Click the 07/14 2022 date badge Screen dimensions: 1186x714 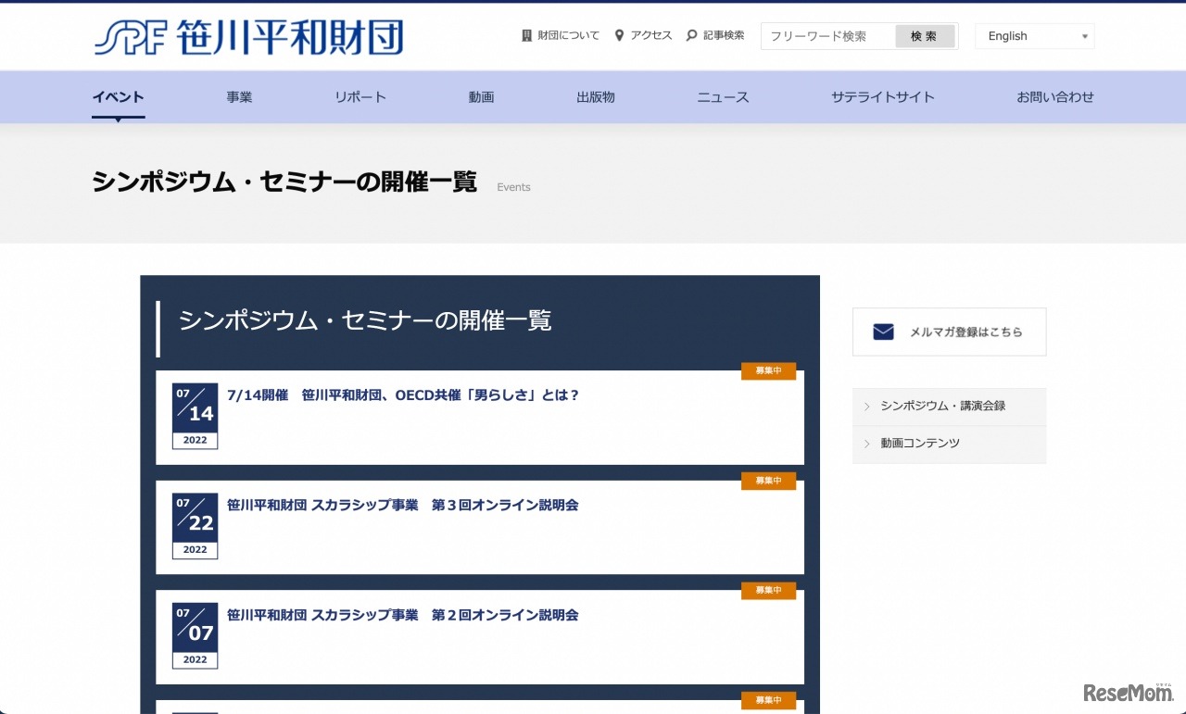195,416
